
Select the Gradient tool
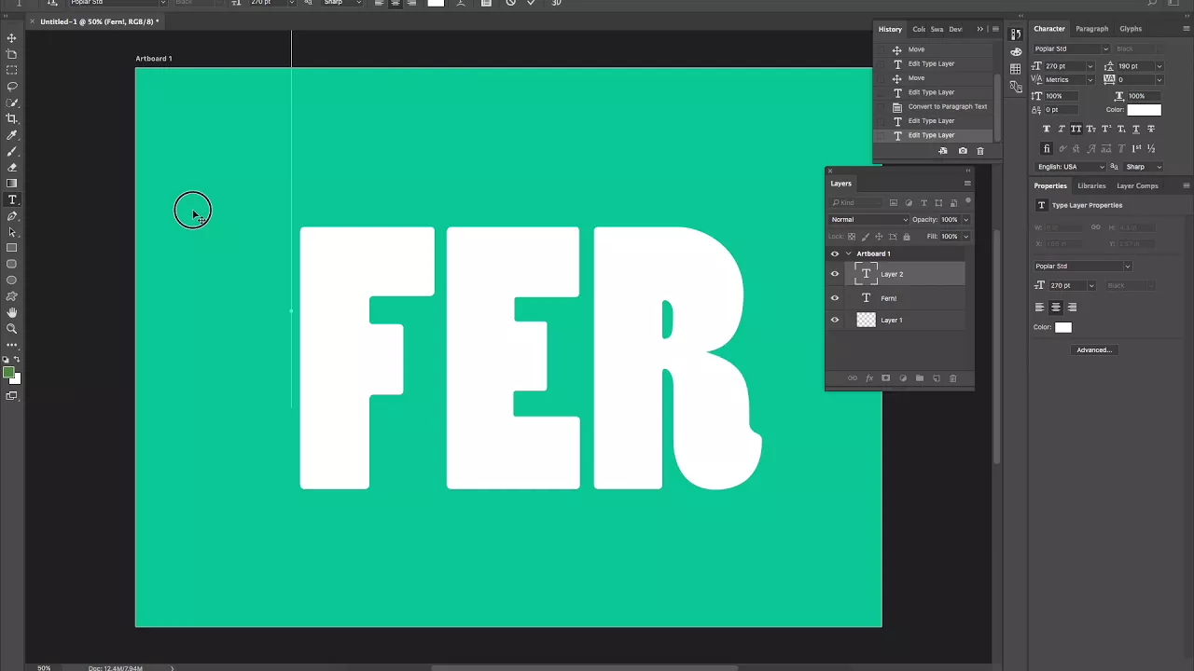click(12, 184)
